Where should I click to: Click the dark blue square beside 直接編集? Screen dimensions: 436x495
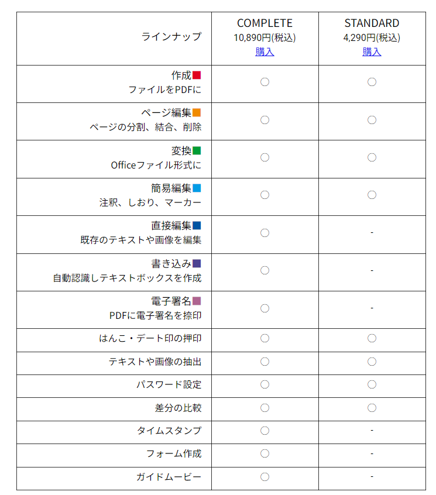click(197, 225)
